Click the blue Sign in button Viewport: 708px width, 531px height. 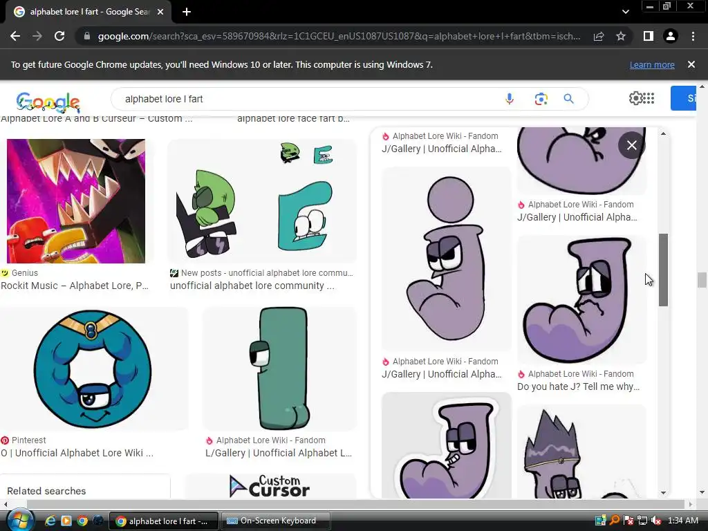coord(684,98)
